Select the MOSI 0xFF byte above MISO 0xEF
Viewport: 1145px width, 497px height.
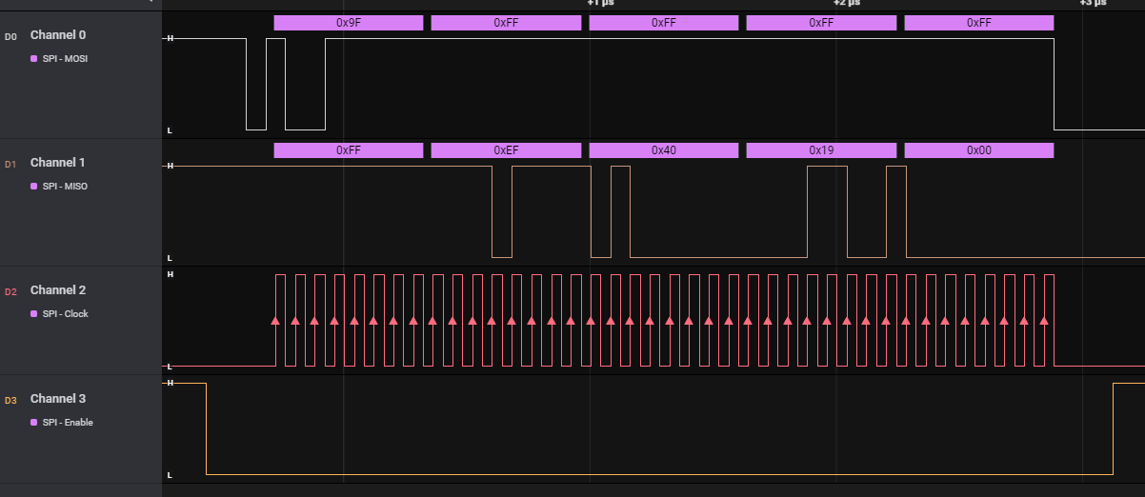[x=506, y=23]
